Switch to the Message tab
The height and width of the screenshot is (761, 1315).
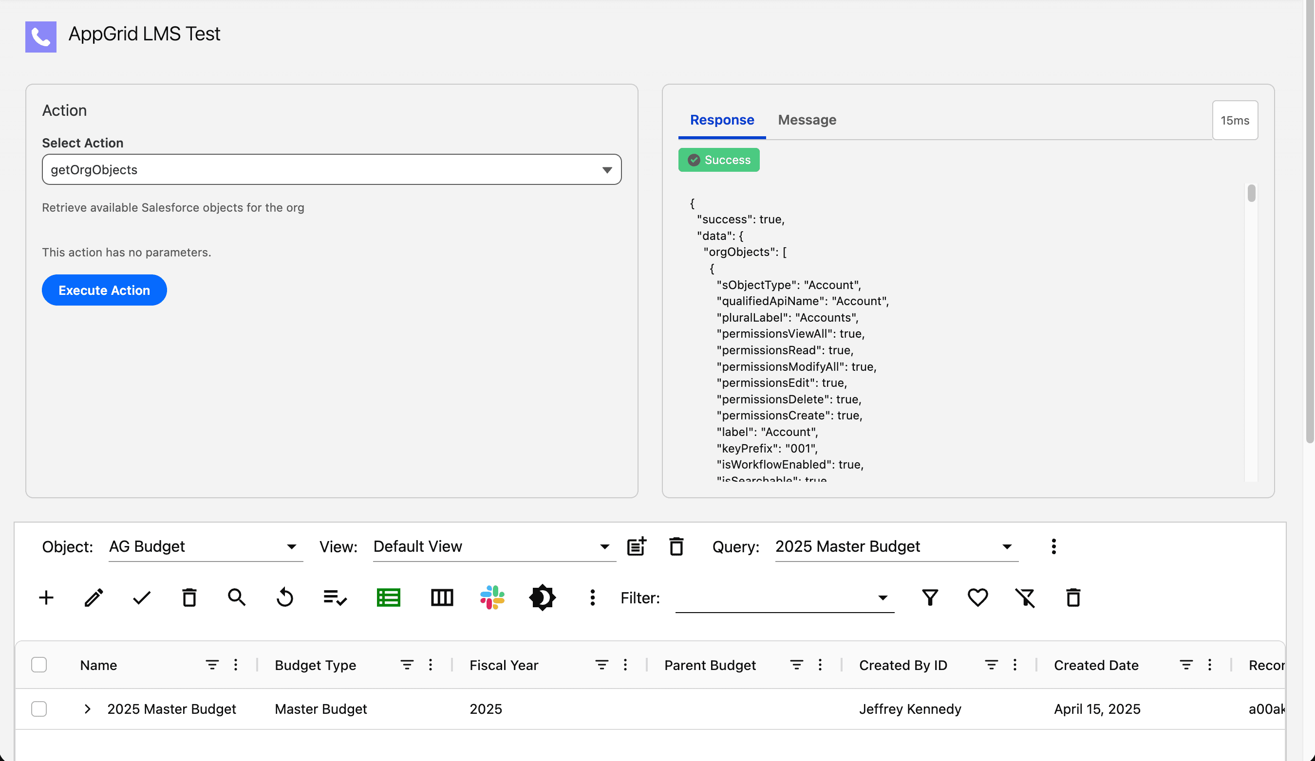tap(807, 120)
